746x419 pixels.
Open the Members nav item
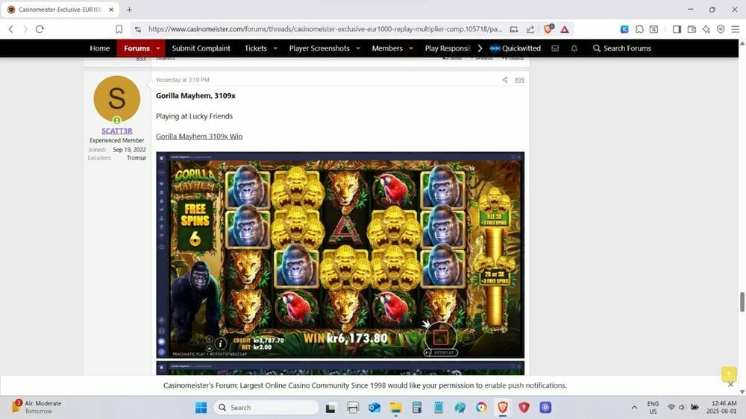click(x=387, y=48)
